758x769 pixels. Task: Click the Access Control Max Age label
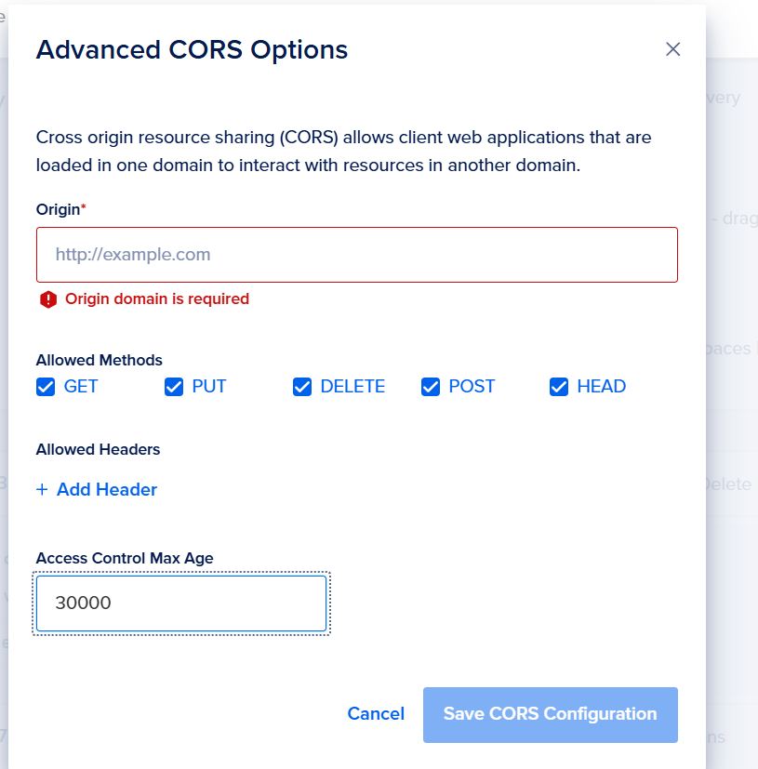pos(125,559)
